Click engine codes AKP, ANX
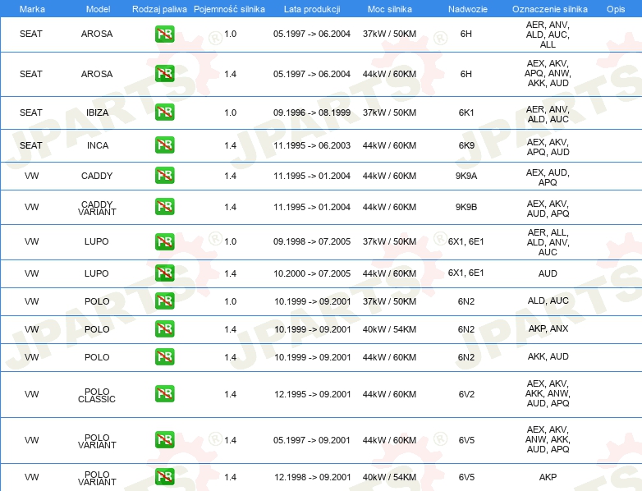The width and height of the screenshot is (642, 491). [x=548, y=328]
